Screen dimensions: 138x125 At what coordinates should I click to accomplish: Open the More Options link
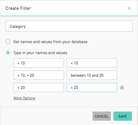[x=24, y=98]
